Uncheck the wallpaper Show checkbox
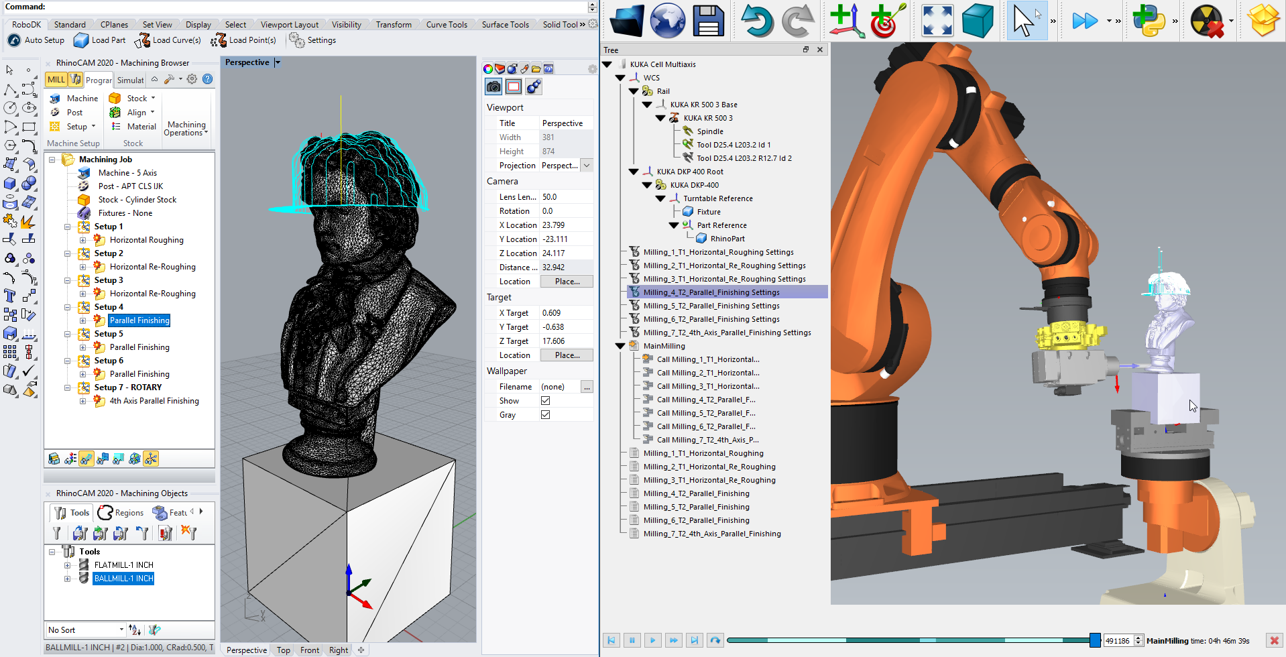Image resolution: width=1286 pixels, height=657 pixels. coord(545,400)
